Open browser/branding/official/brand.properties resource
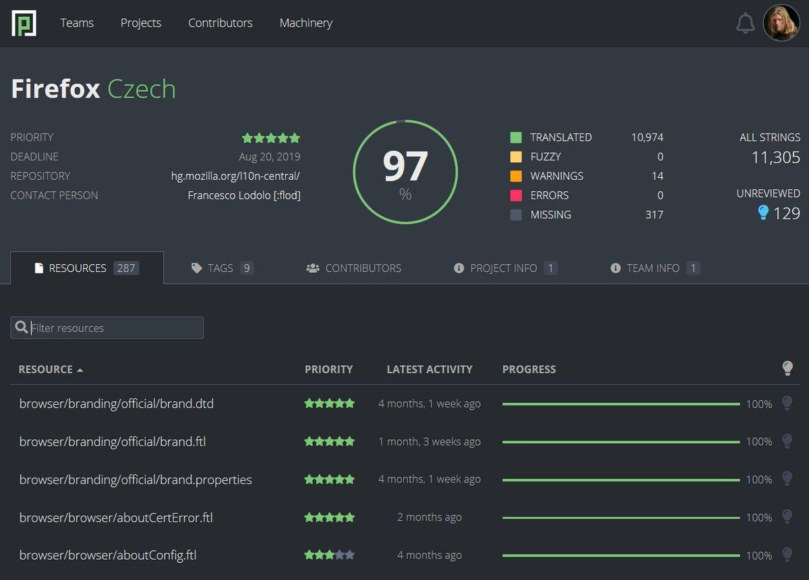 pos(136,480)
